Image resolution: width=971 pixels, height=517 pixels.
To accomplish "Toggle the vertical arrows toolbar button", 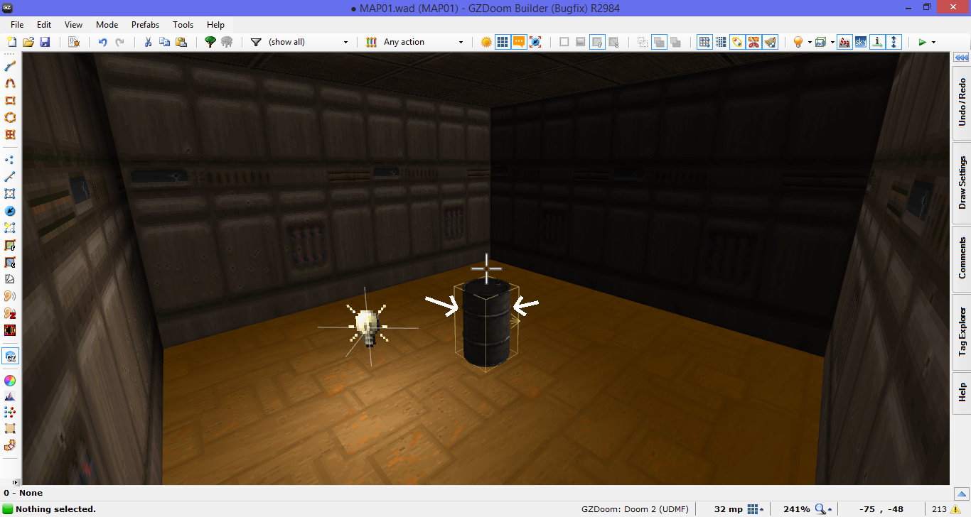I will (x=894, y=42).
